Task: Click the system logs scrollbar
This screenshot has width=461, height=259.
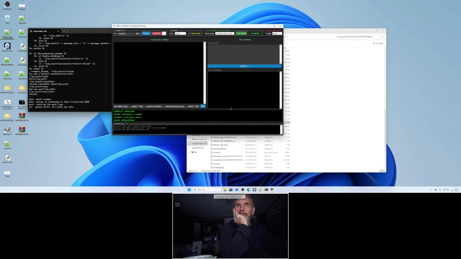Action: 281,129
